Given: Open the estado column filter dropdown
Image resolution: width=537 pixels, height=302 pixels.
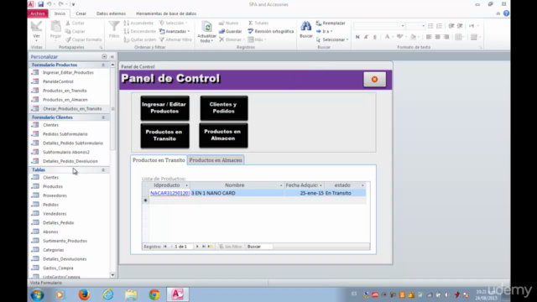Looking at the screenshot, I should pyautogui.click(x=362, y=185).
